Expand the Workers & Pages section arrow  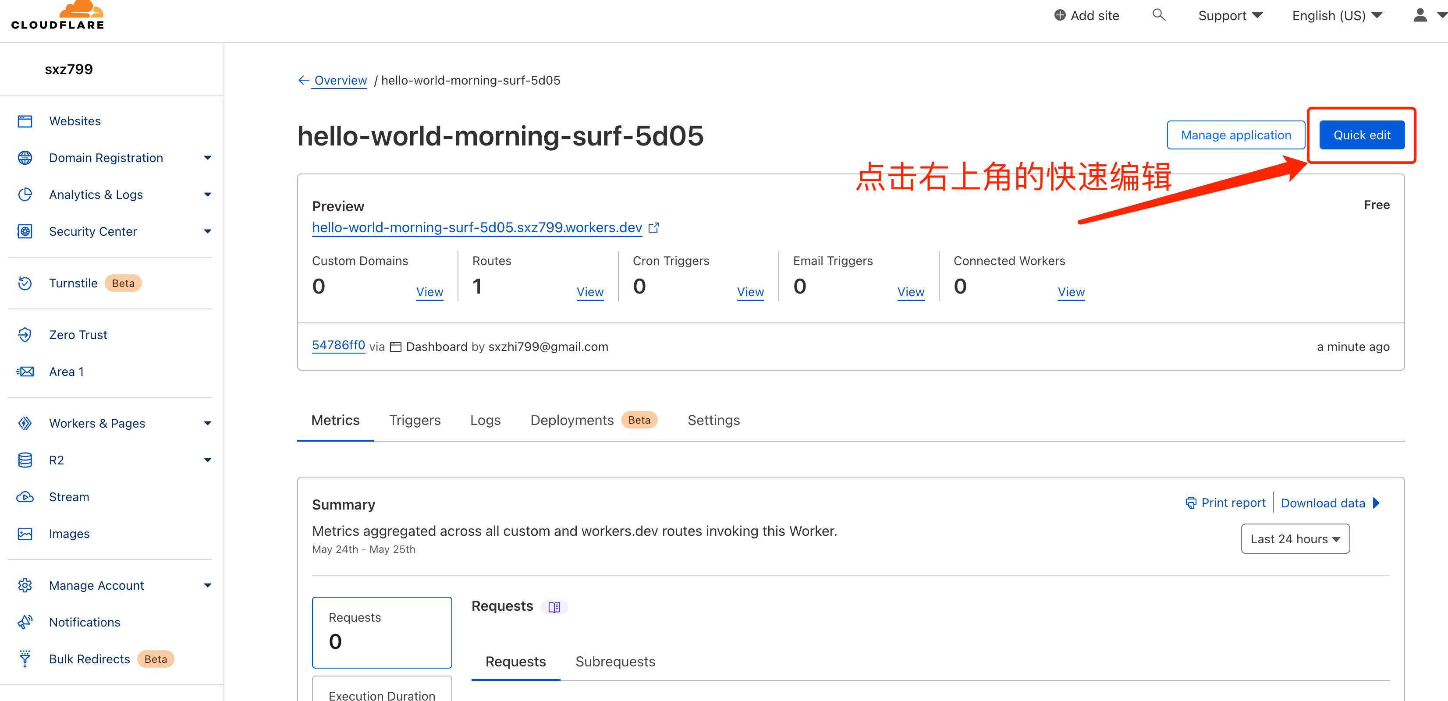207,423
